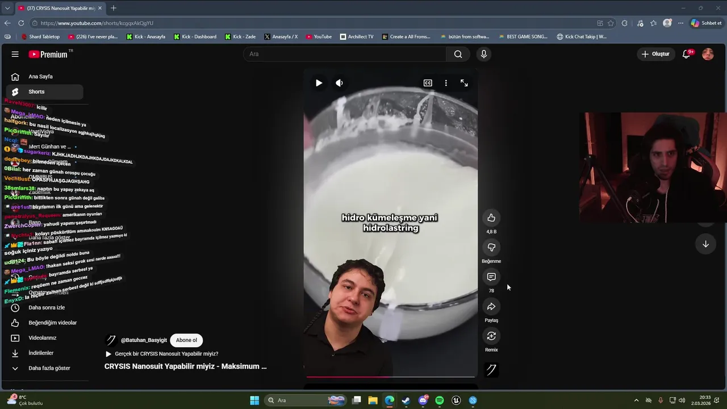Open the taskbar volume speaker control

[682, 400]
